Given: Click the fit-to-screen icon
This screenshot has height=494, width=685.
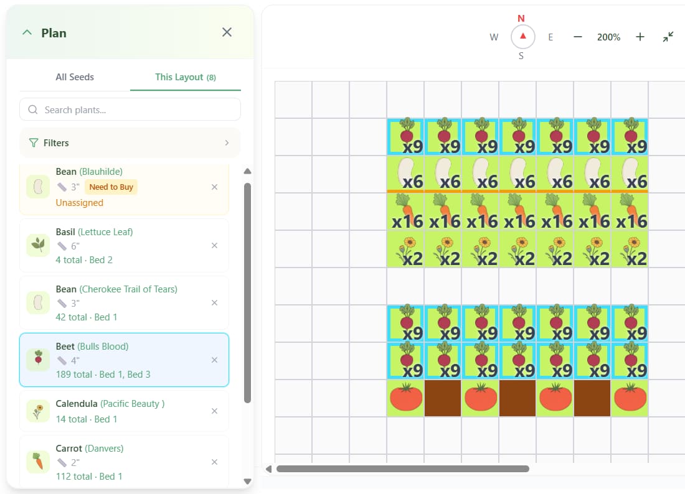Looking at the screenshot, I should 668,37.
